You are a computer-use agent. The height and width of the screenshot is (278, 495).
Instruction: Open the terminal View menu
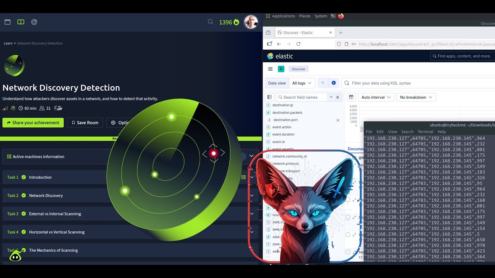click(x=393, y=132)
